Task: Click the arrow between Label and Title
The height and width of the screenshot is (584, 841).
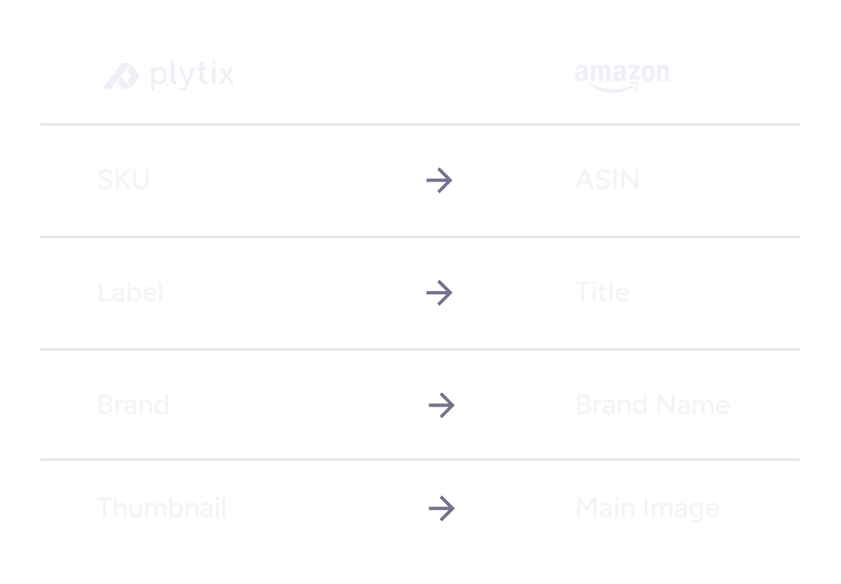Action: pos(439,293)
